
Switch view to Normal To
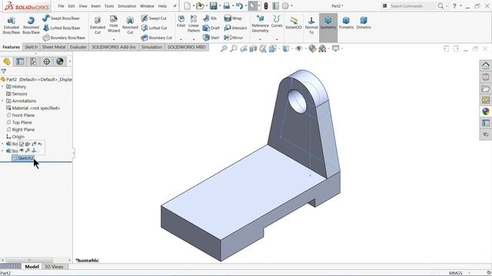[x=311, y=25]
